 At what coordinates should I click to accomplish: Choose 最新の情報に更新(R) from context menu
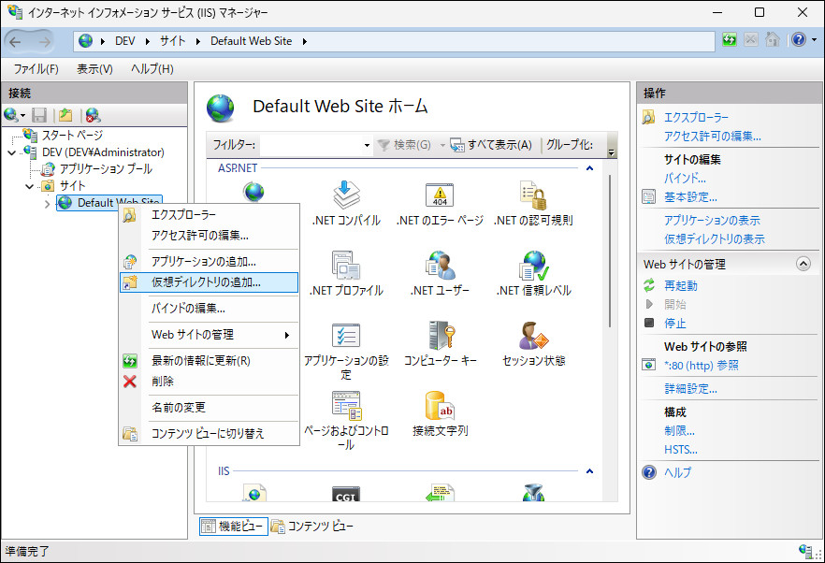coord(209,361)
